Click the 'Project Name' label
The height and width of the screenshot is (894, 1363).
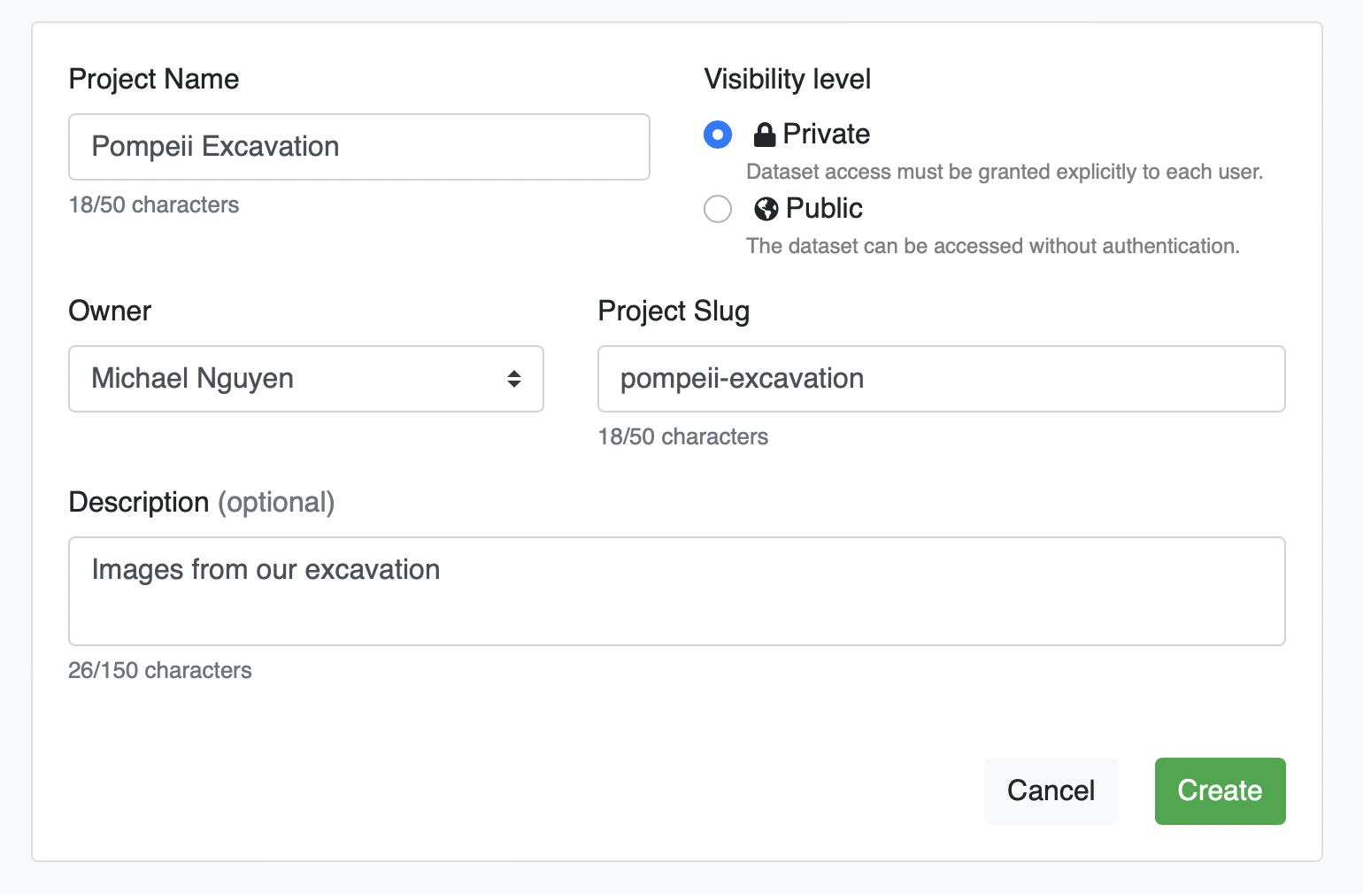tap(154, 80)
